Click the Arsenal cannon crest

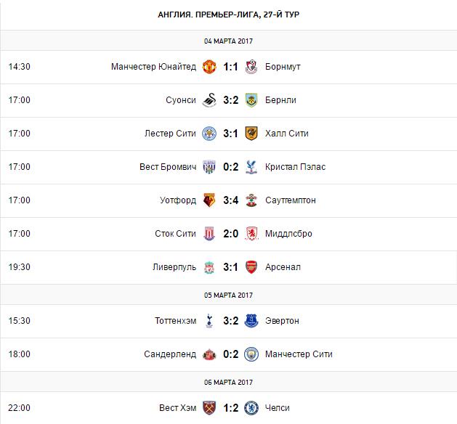251,267
